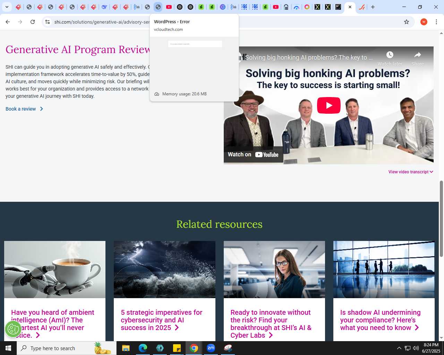Click the scrollbar down arrow
The height and width of the screenshot is (355, 444).
click(441, 338)
